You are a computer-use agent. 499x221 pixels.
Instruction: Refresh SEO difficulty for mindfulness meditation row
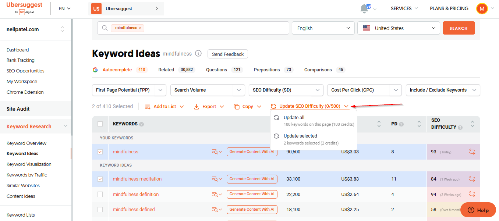click(472, 179)
